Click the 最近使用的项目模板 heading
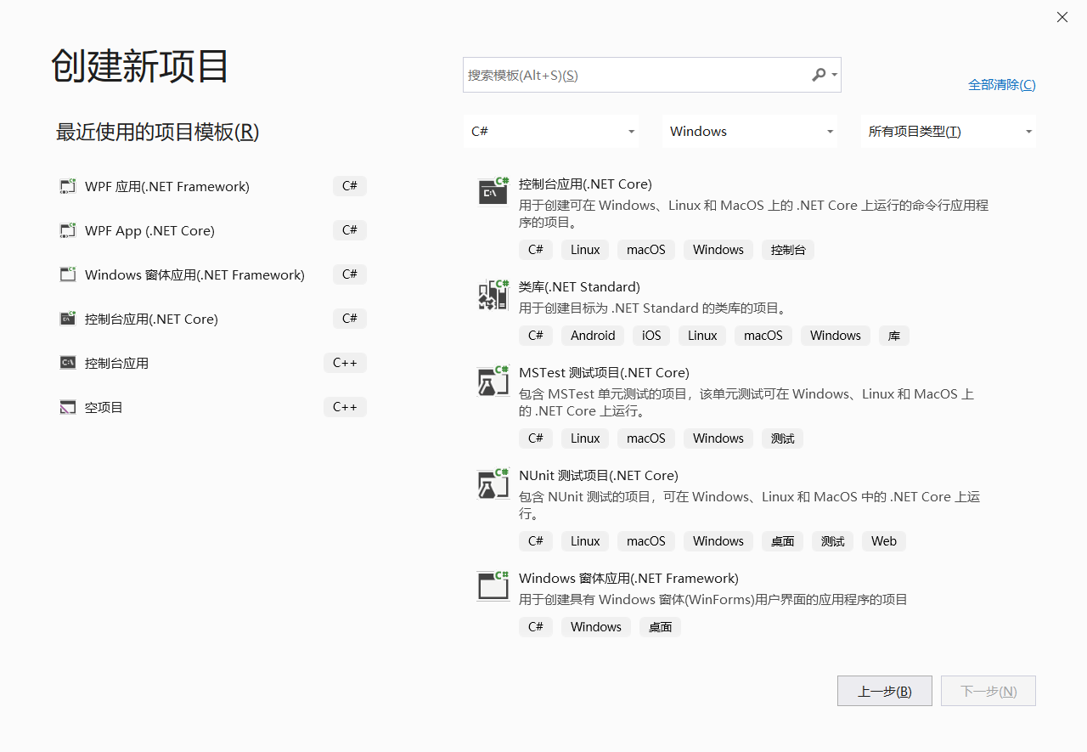 [157, 132]
